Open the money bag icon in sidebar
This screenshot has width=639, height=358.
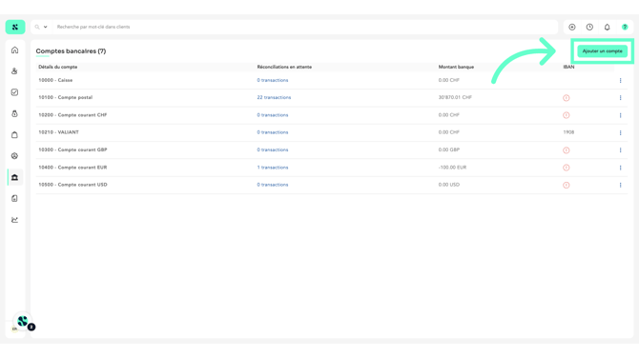pyautogui.click(x=14, y=113)
